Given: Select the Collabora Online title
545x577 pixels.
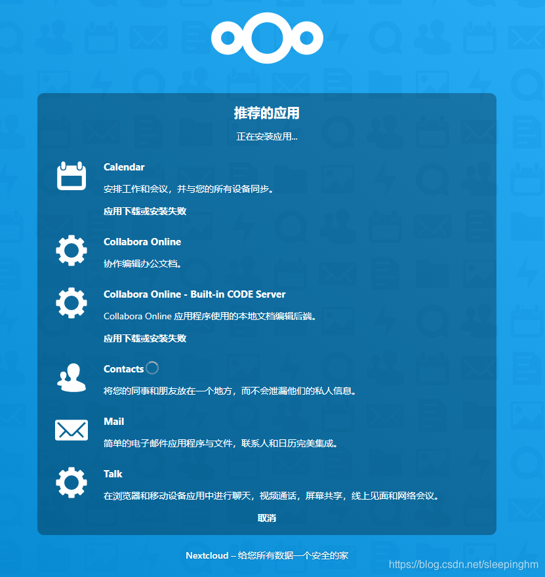Looking at the screenshot, I should [142, 242].
